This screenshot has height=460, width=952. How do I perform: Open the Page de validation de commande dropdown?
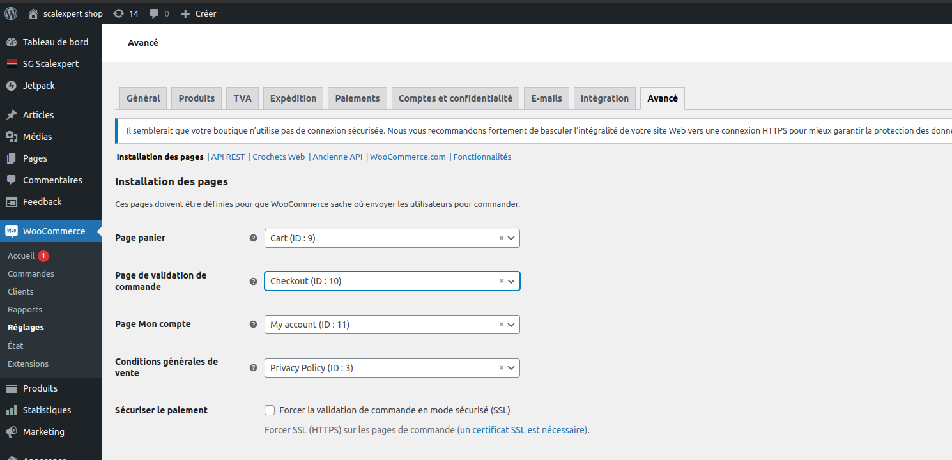point(392,281)
